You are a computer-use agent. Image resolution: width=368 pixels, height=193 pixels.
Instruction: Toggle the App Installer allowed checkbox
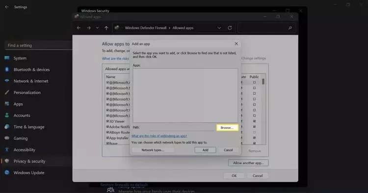pyautogui.click(x=107, y=138)
